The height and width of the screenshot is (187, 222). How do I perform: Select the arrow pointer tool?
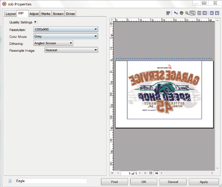click(175, 13)
